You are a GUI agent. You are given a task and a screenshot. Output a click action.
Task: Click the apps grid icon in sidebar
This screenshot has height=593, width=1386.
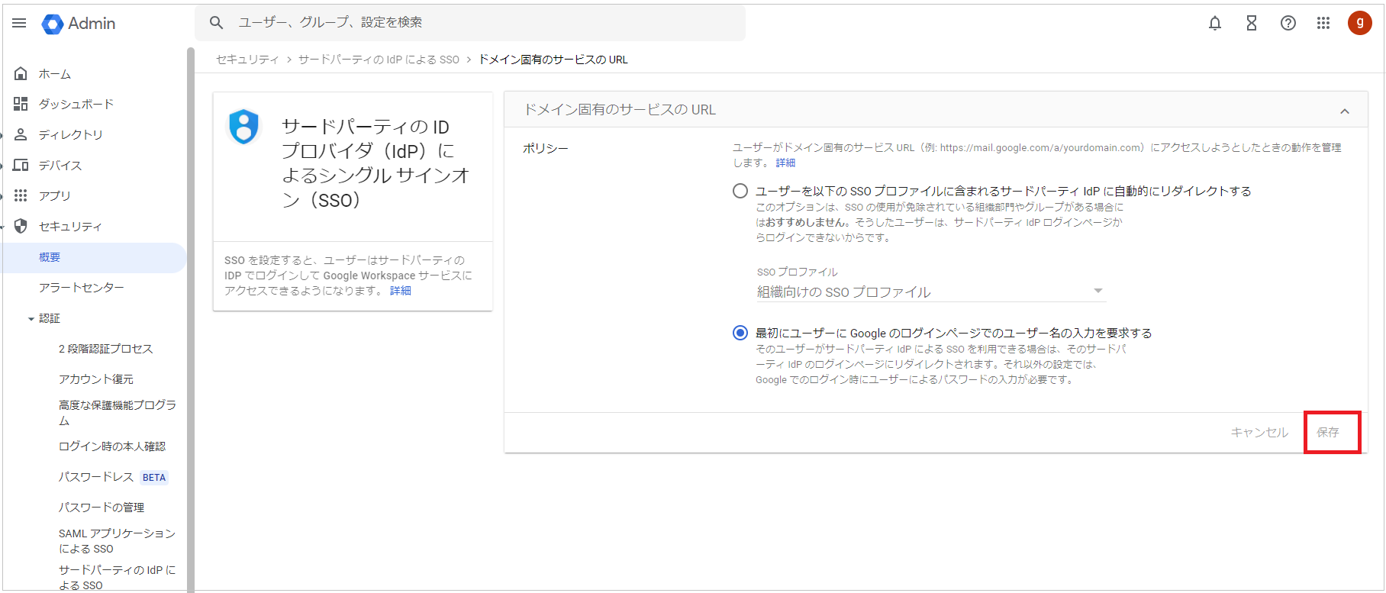(x=21, y=195)
